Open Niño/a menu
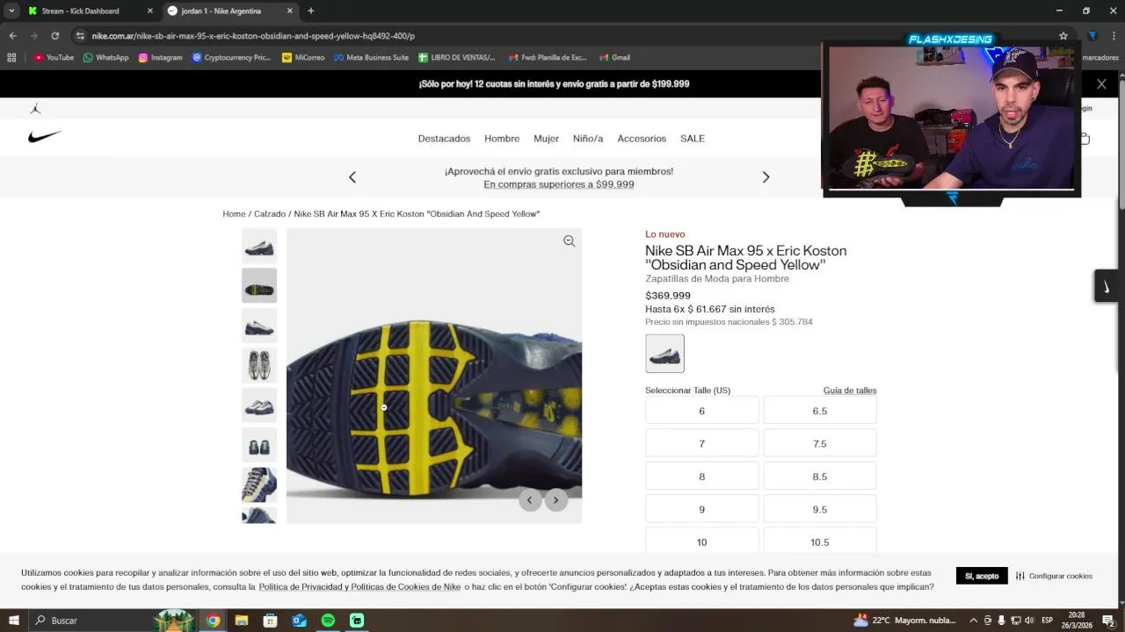The width and height of the screenshot is (1125, 632). point(588,139)
